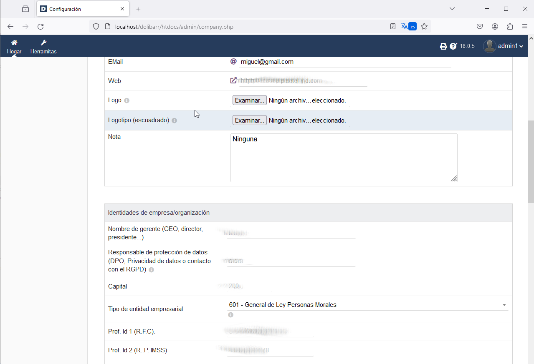Click the external link icon beside Web
The width and height of the screenshot is (534, 364).
click(233, 80)
